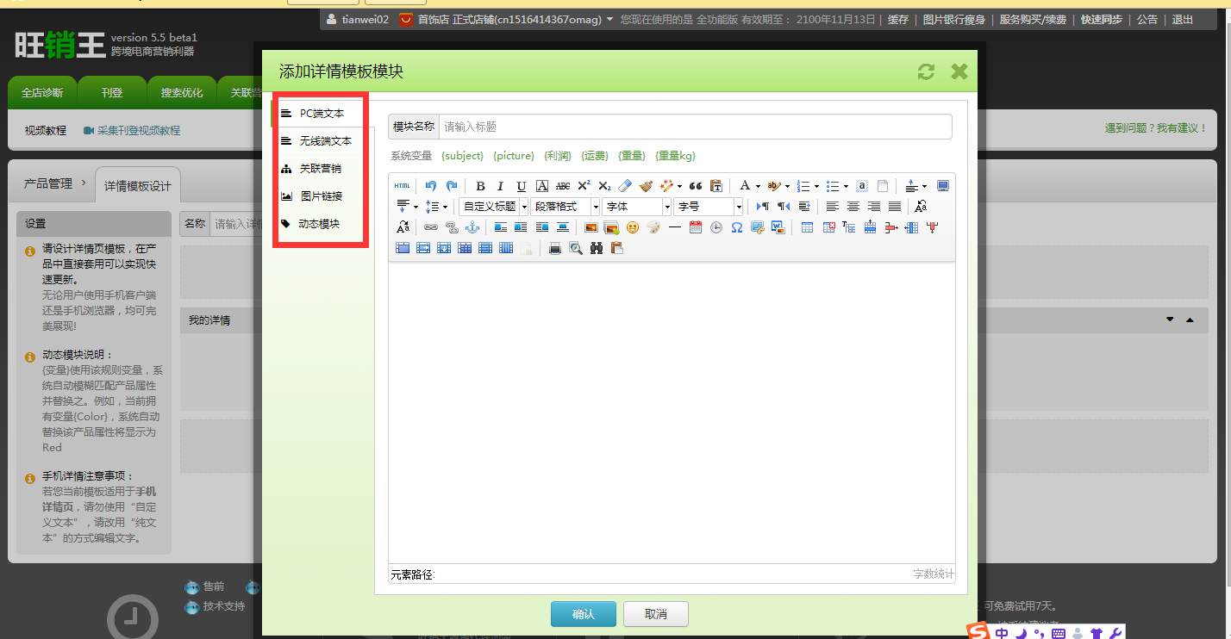This screenshot has height=639, width=1231.
Task: Insert an anchor
Action: (x=472, y=227)
